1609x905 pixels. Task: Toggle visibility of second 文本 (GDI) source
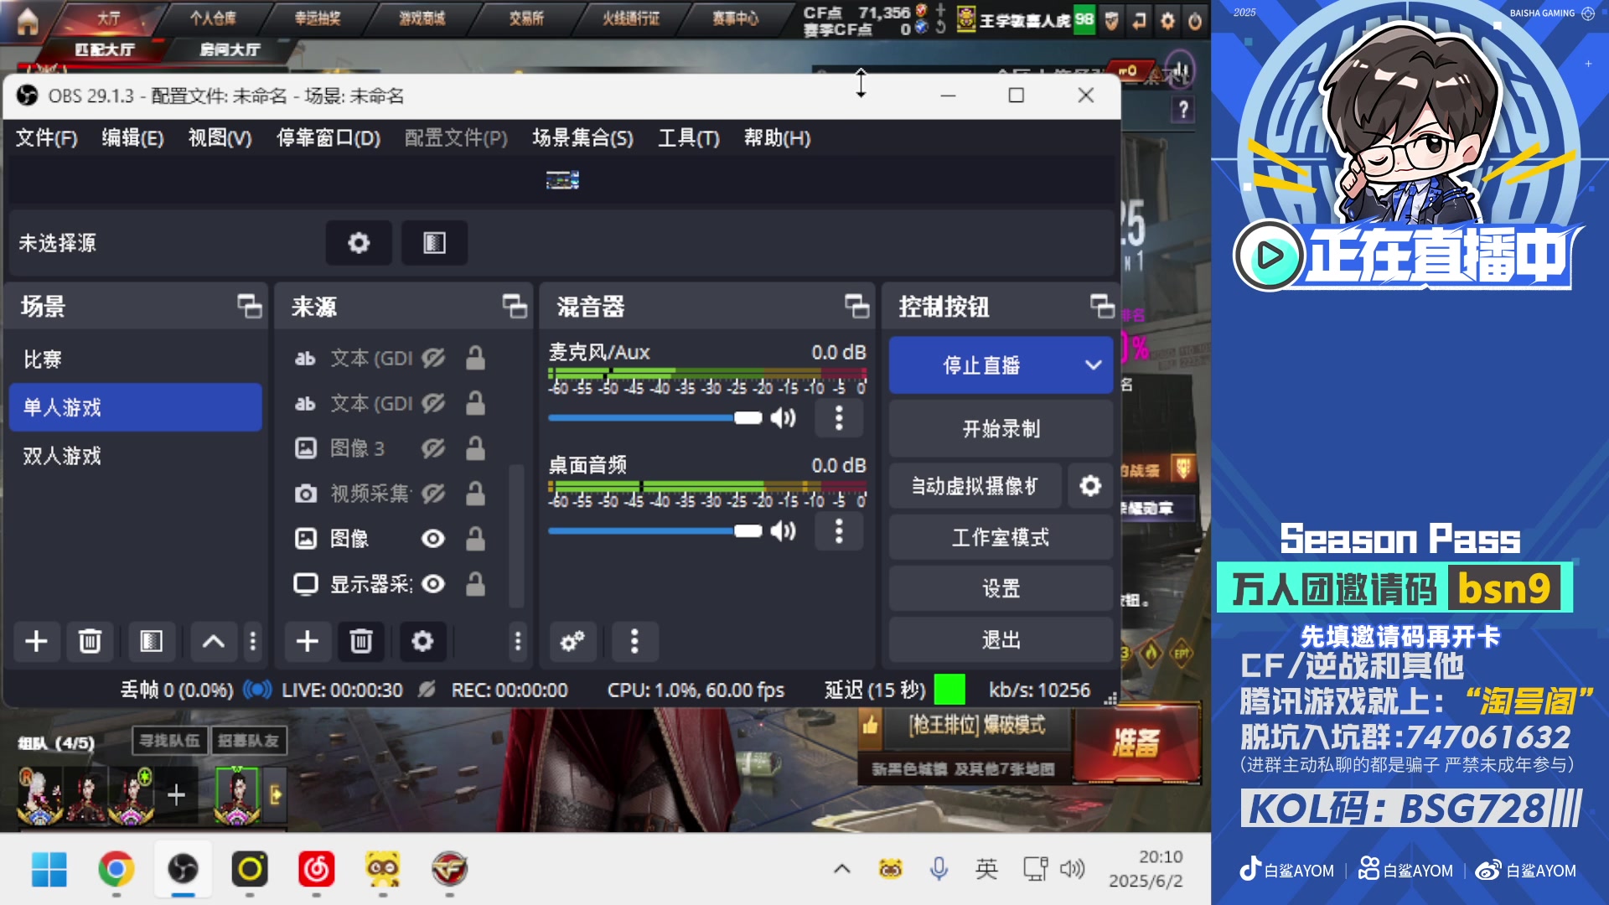(433, 404)
